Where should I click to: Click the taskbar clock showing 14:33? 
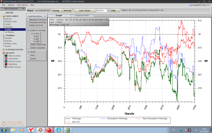pos(204,130)
